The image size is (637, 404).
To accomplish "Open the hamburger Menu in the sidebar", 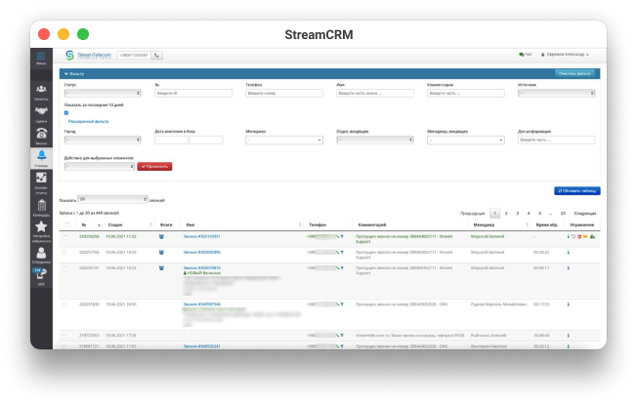I will click(41, 59).
